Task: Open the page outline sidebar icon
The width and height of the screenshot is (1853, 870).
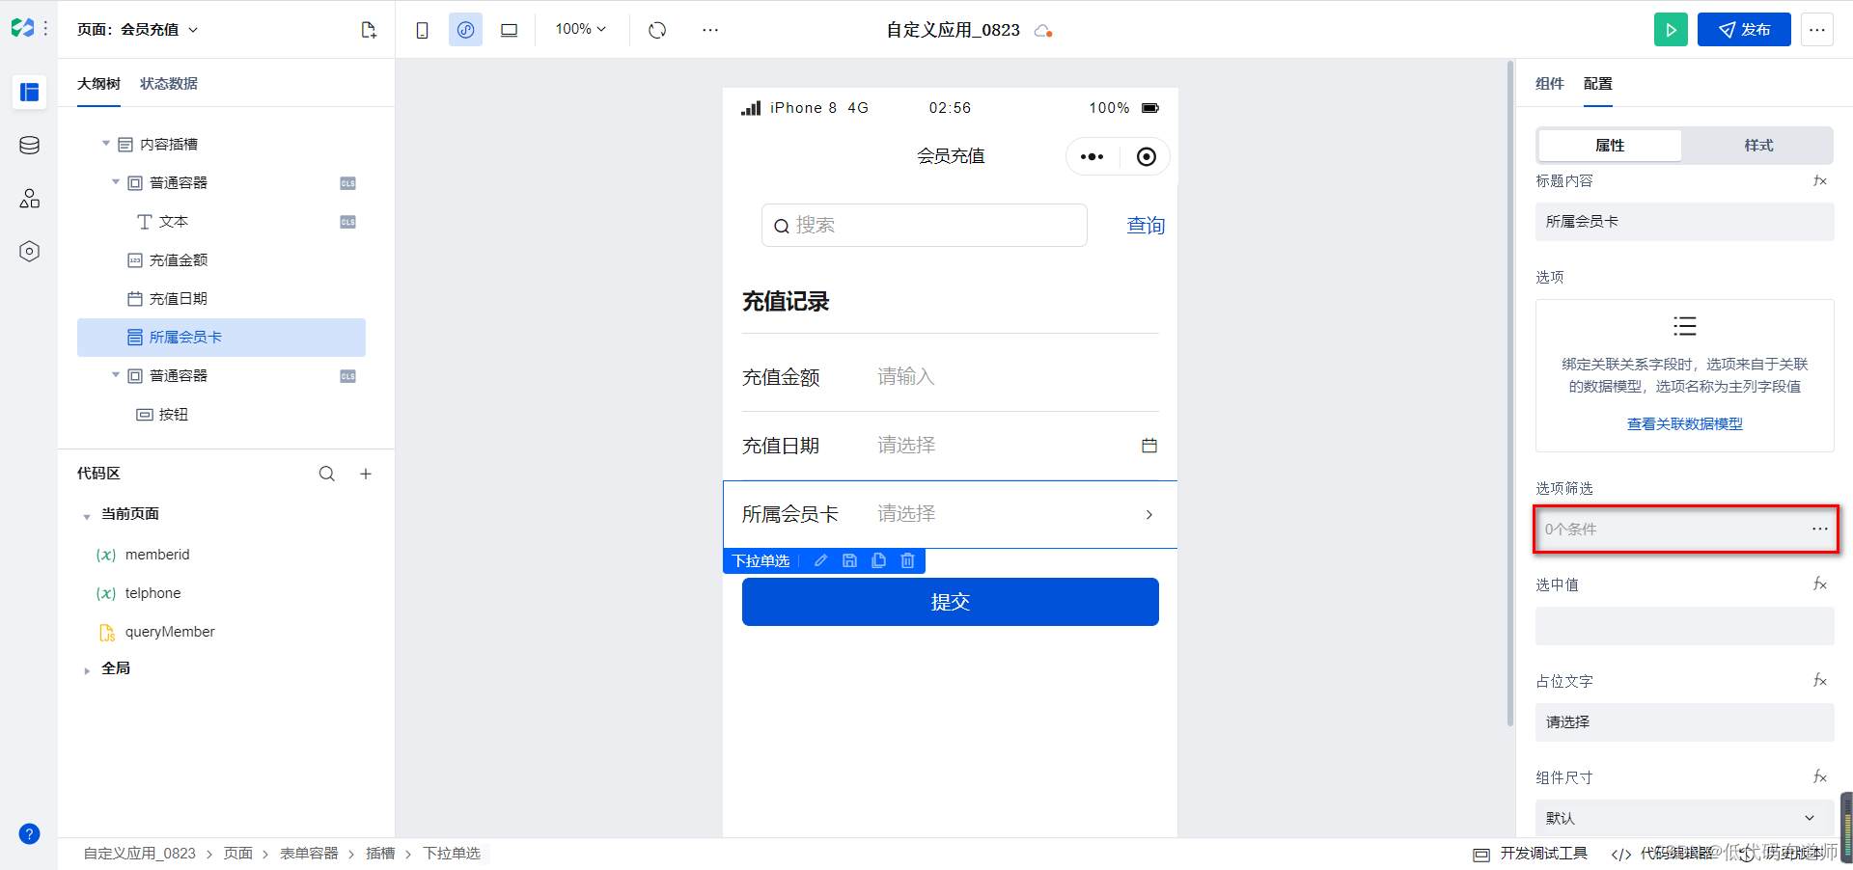Action: click(30, 93)
